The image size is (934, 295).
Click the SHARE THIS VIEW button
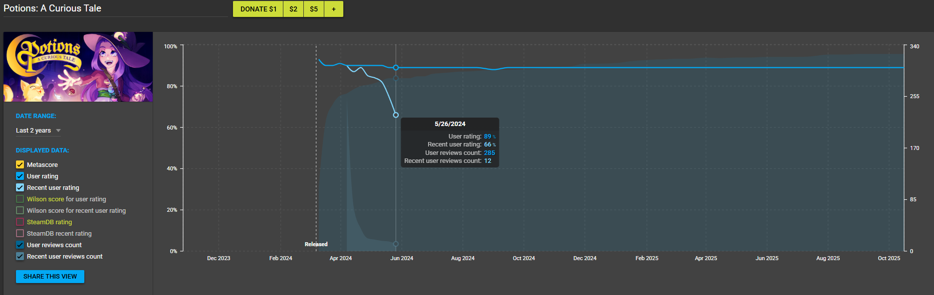(50, 277)
